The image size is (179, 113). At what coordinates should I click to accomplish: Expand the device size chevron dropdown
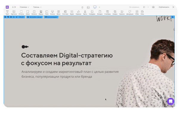coord(99,7)
